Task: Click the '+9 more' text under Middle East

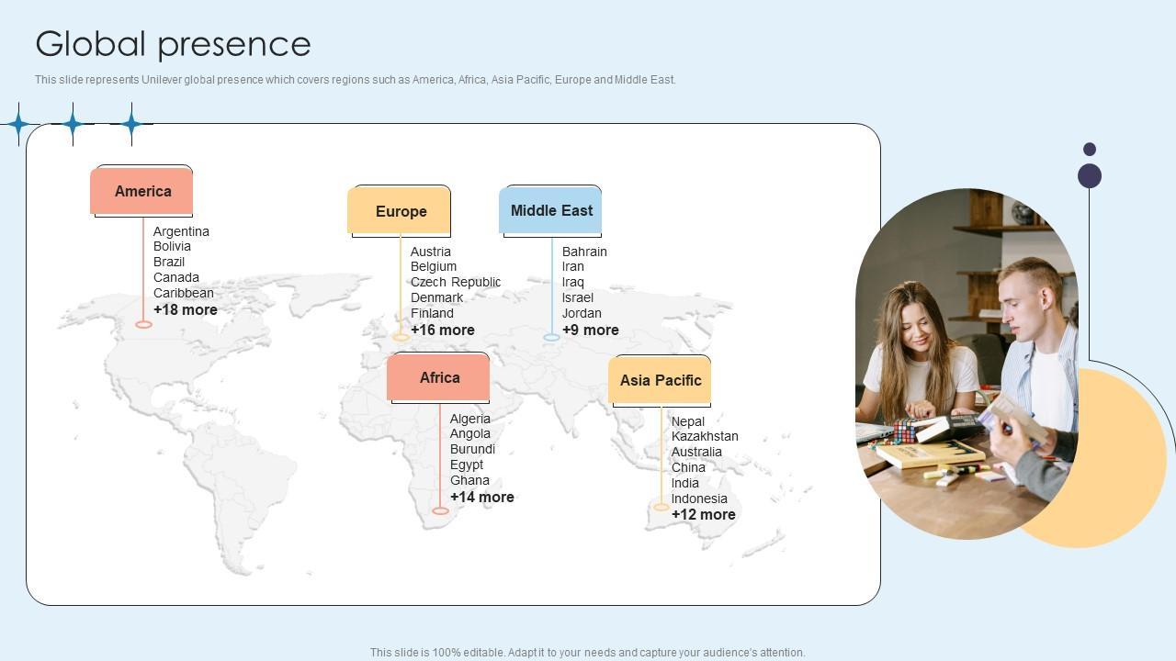Action: click(591, 330)
